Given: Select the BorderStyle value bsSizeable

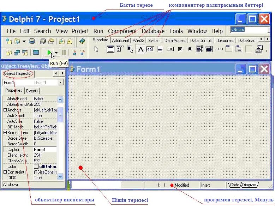Looking at the screenshot, I should click(45, 138).
